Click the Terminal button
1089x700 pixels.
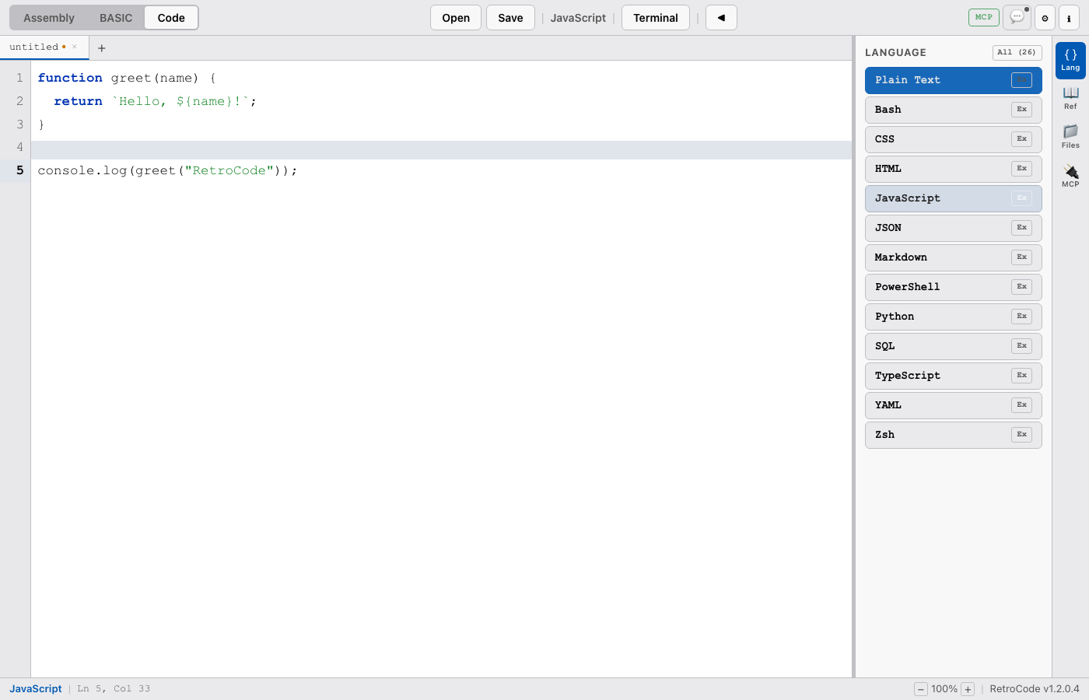point(655,17)
